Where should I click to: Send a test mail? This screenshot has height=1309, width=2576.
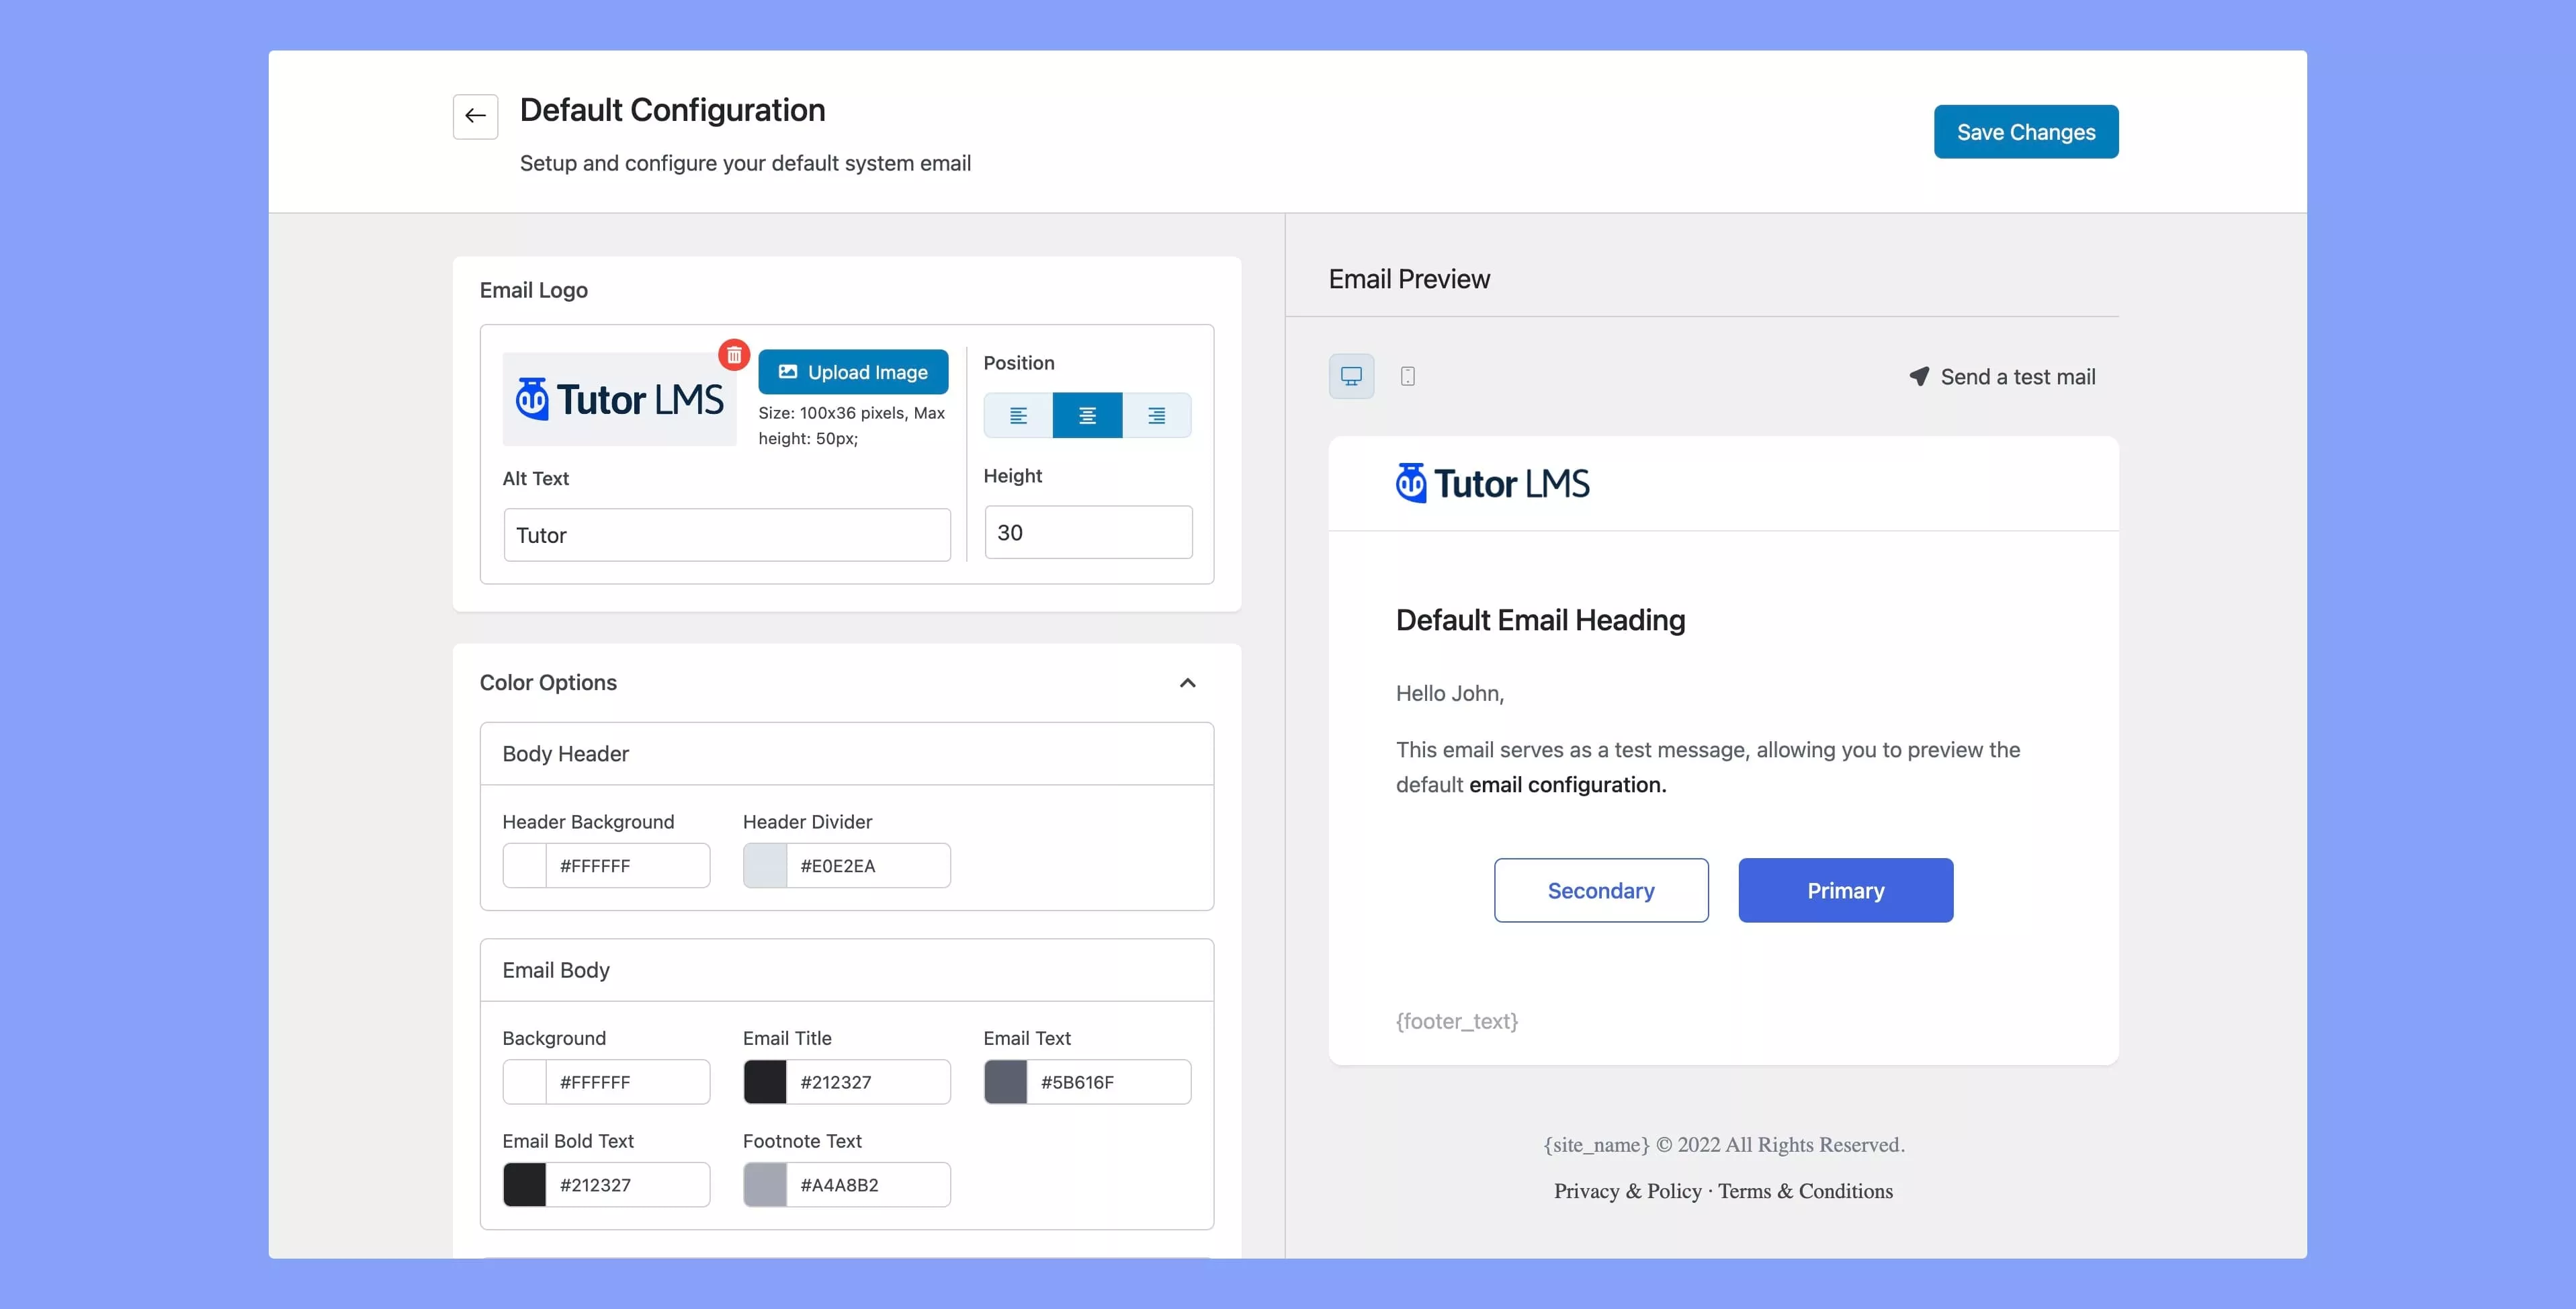pyautogui.click(x=2003, y=377)
